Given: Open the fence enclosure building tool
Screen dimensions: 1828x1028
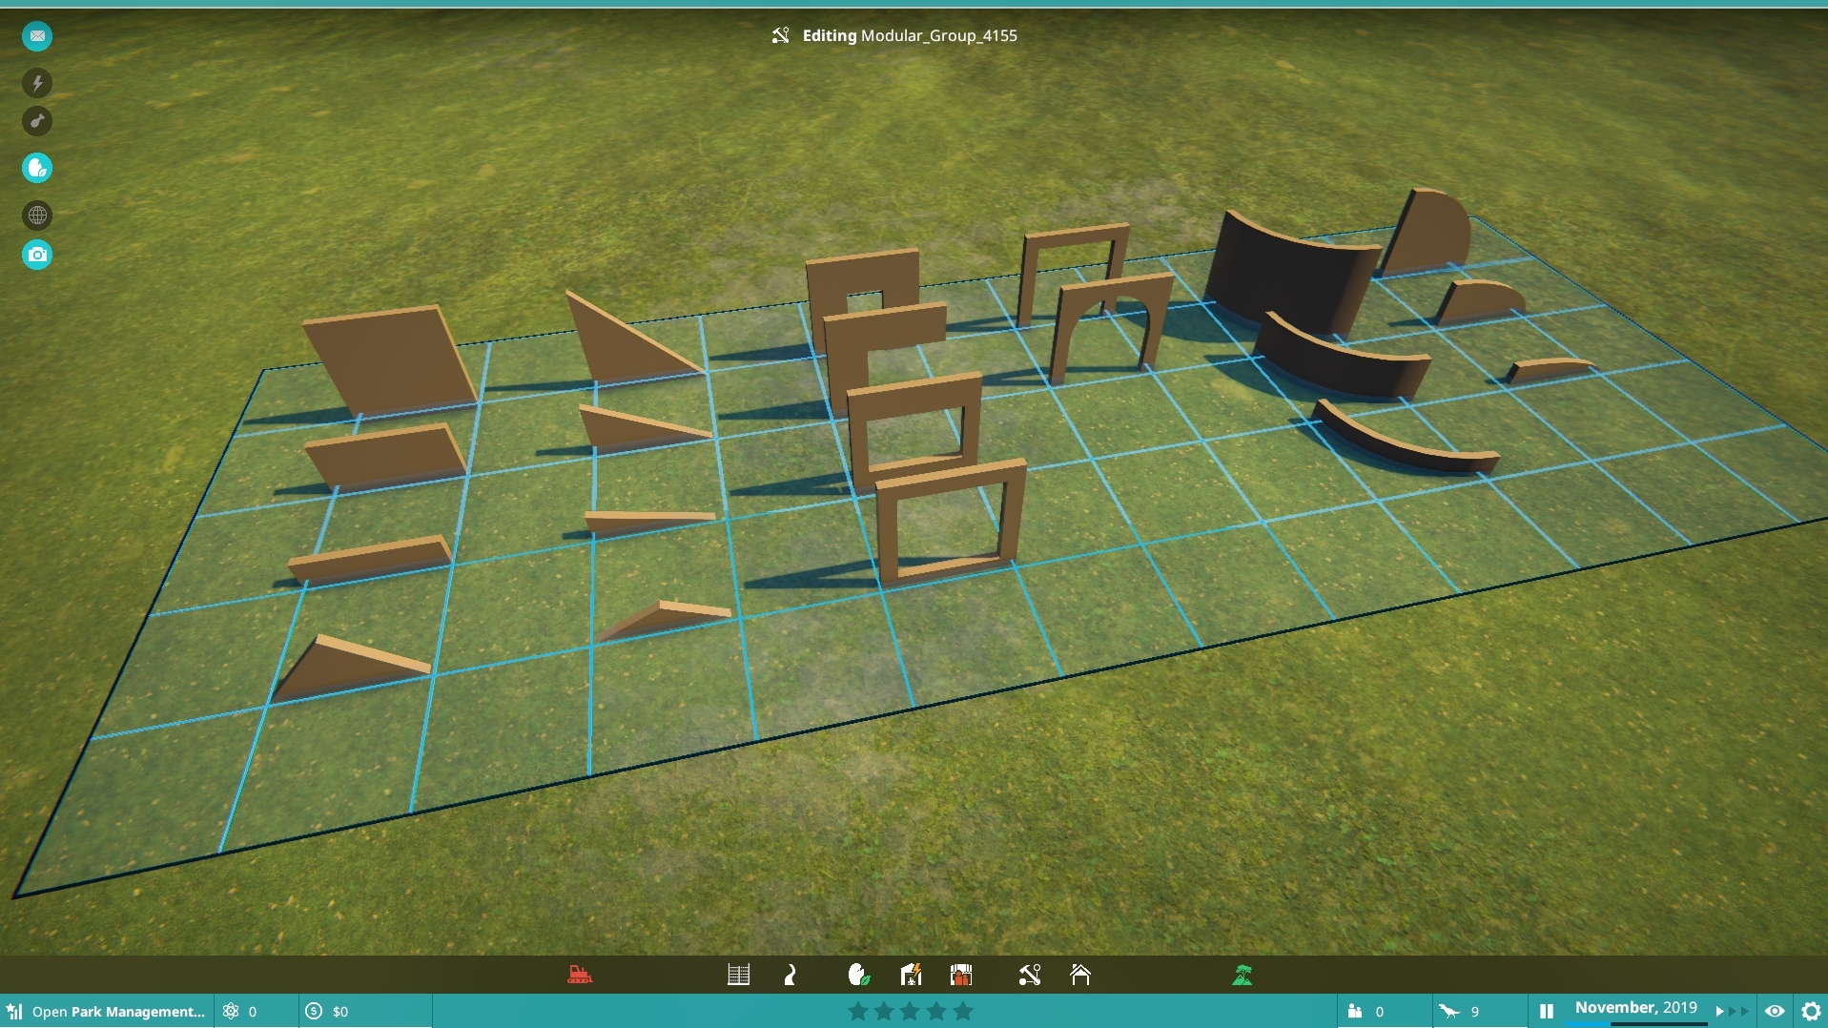Looking at the screenshot, I should 739,975.
